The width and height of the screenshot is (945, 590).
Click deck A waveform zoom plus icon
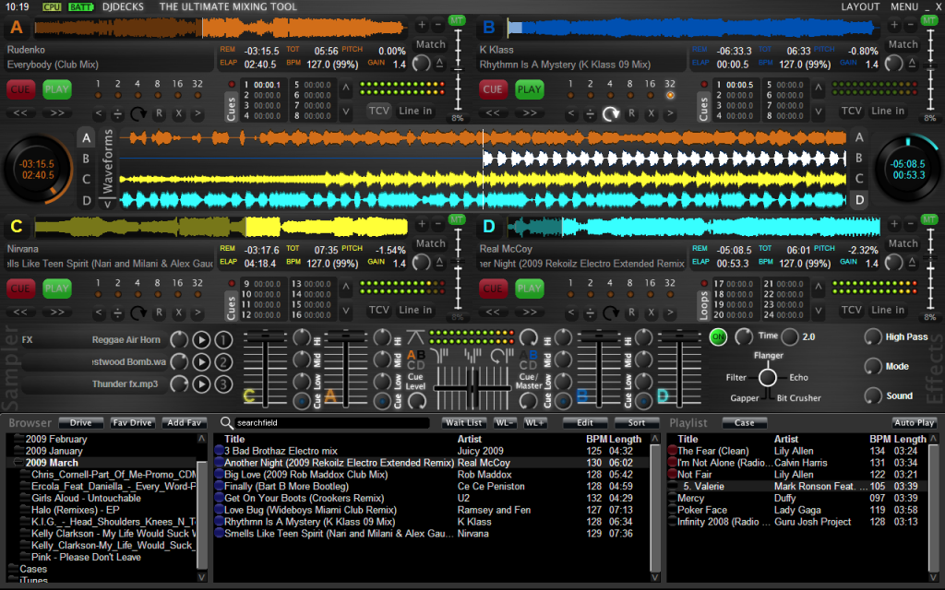(422, 25)
